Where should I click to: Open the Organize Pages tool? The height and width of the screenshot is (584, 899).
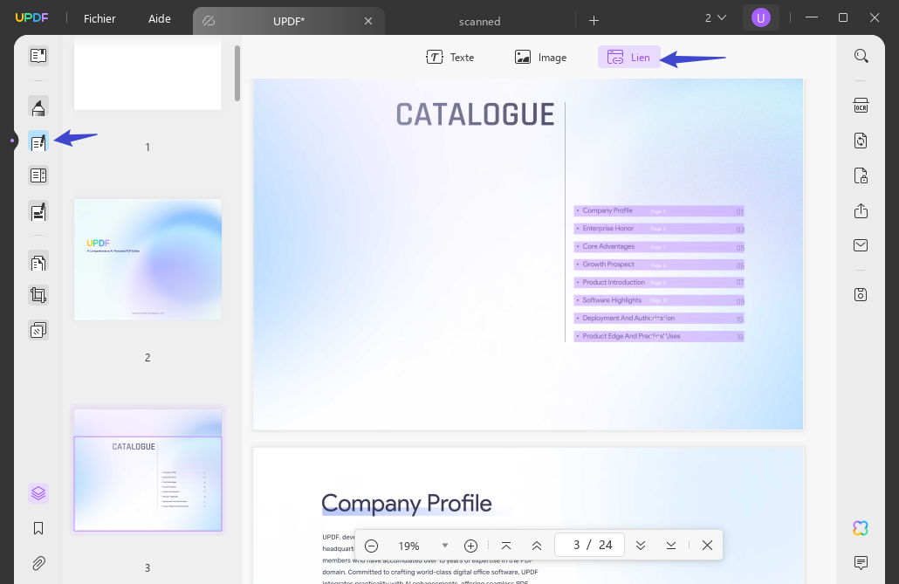(38, 262)
